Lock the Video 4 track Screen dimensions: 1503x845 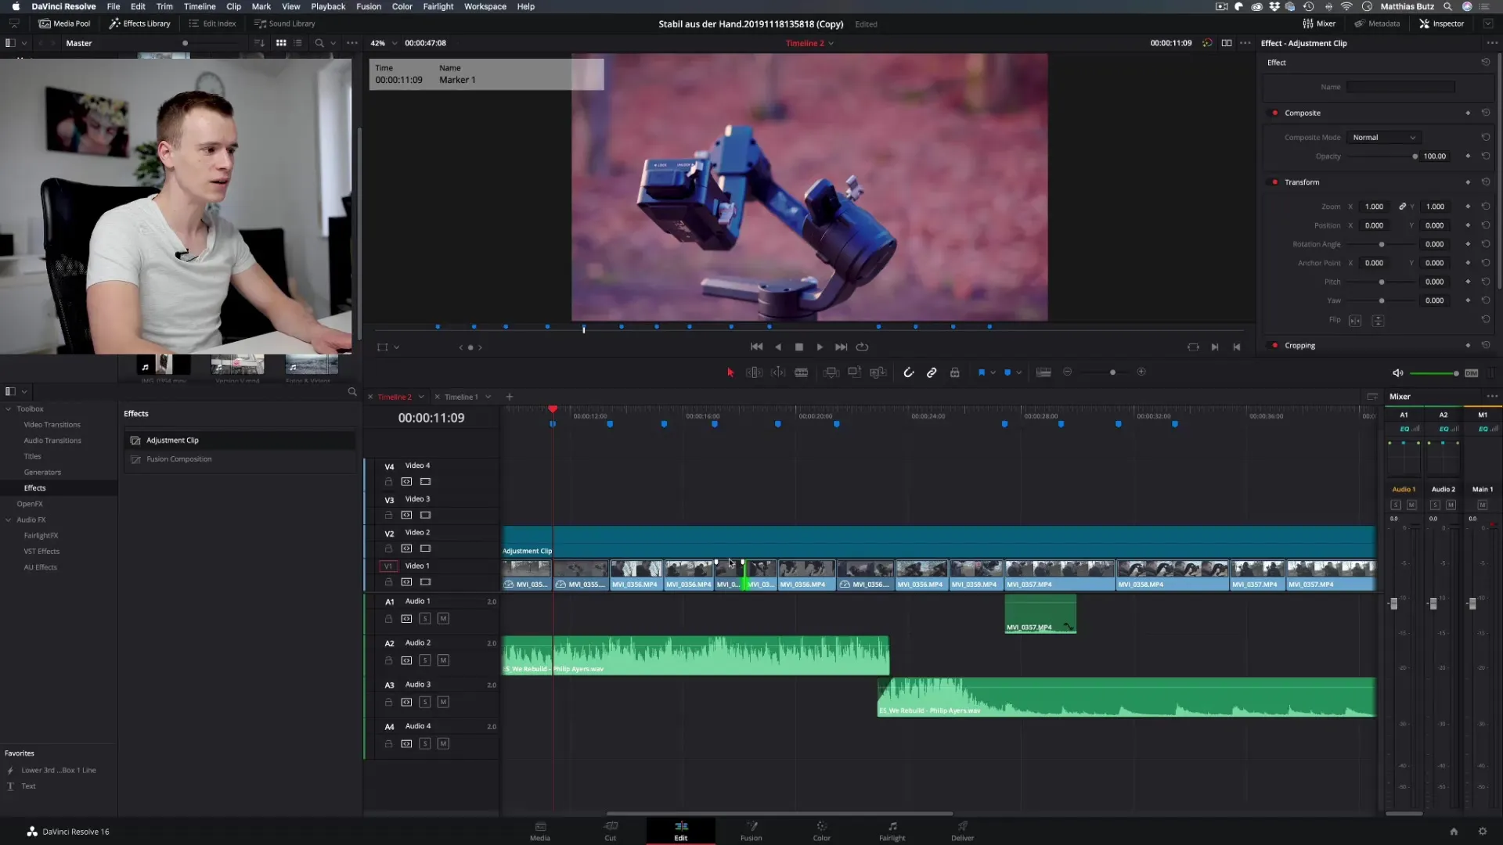tap(388, 482)
